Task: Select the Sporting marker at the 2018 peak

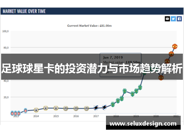Action: point(125,91)
